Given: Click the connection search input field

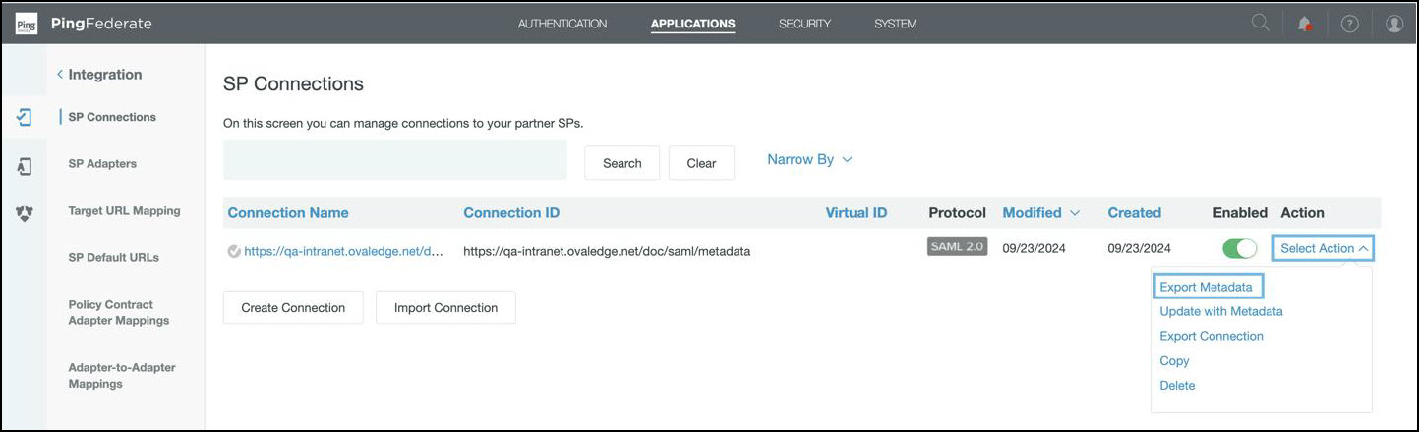Looking at the screenshot, I should click(395, 160).
